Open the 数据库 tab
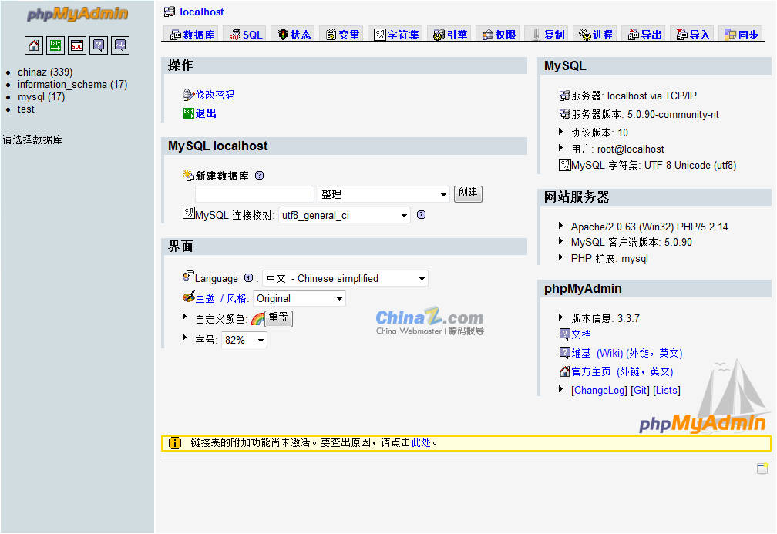This screenshot has width=777, height=534. (x=192, y=34)
